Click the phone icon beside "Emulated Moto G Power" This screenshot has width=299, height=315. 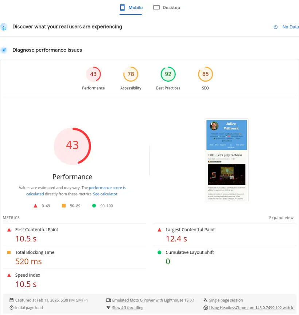coord(109,300)
